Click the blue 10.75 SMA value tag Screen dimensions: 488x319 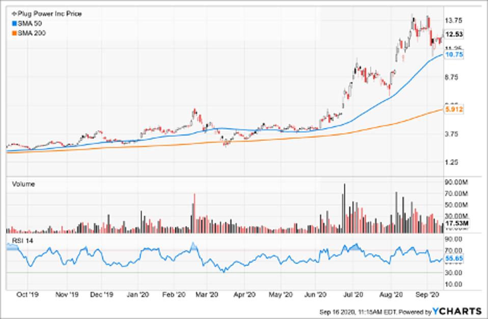453,55
